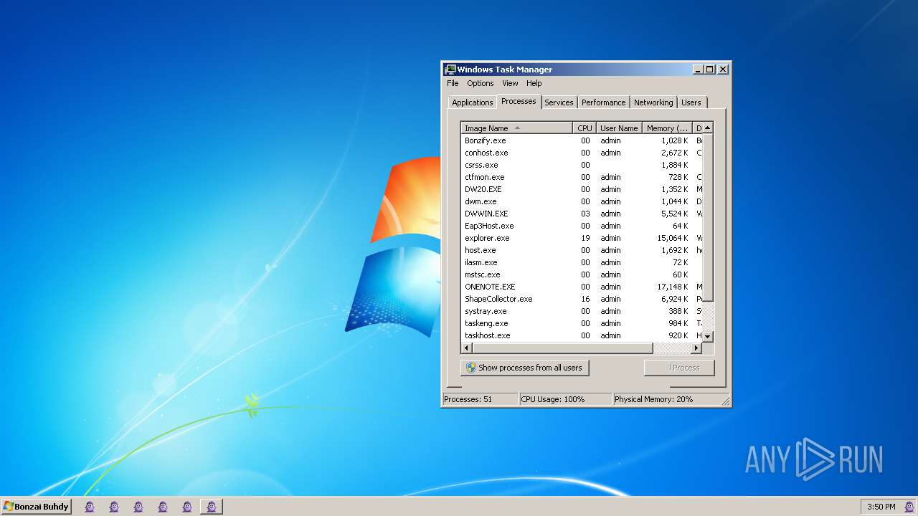Click the End Process button
The width and height of the screenshot is (918, 516).
click(x=679, y=368)
